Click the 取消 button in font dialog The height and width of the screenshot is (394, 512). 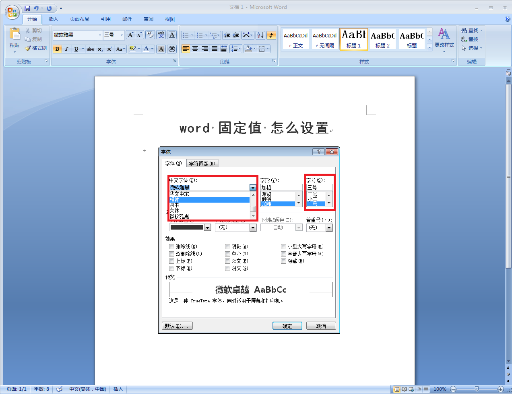point(321,326)
